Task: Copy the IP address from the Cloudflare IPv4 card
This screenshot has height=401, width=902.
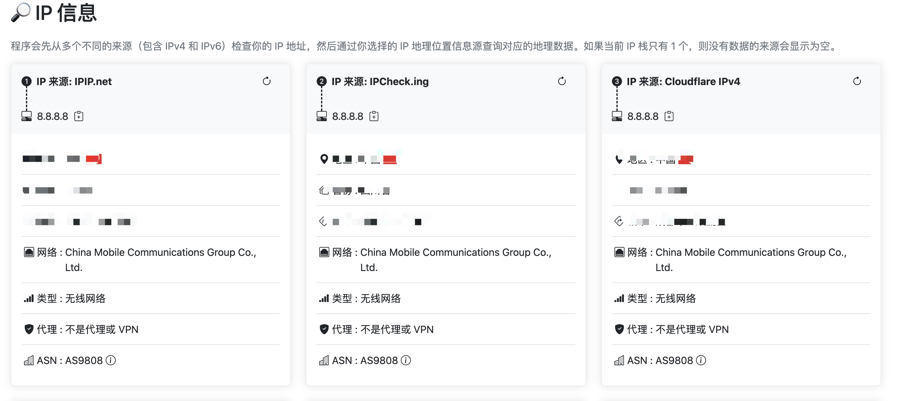Action: [669, 116]
